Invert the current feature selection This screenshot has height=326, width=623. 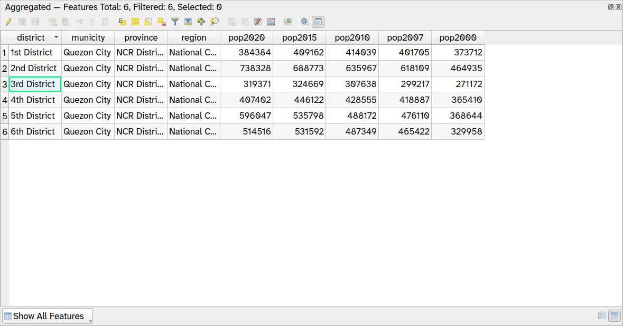point(148,22)
